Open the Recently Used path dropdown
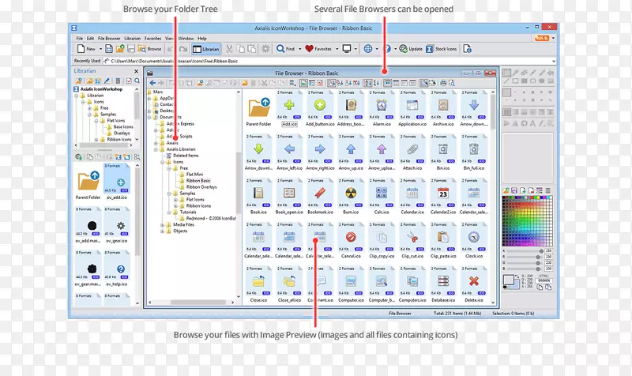 pyautogui.click(x=554, y=61)
